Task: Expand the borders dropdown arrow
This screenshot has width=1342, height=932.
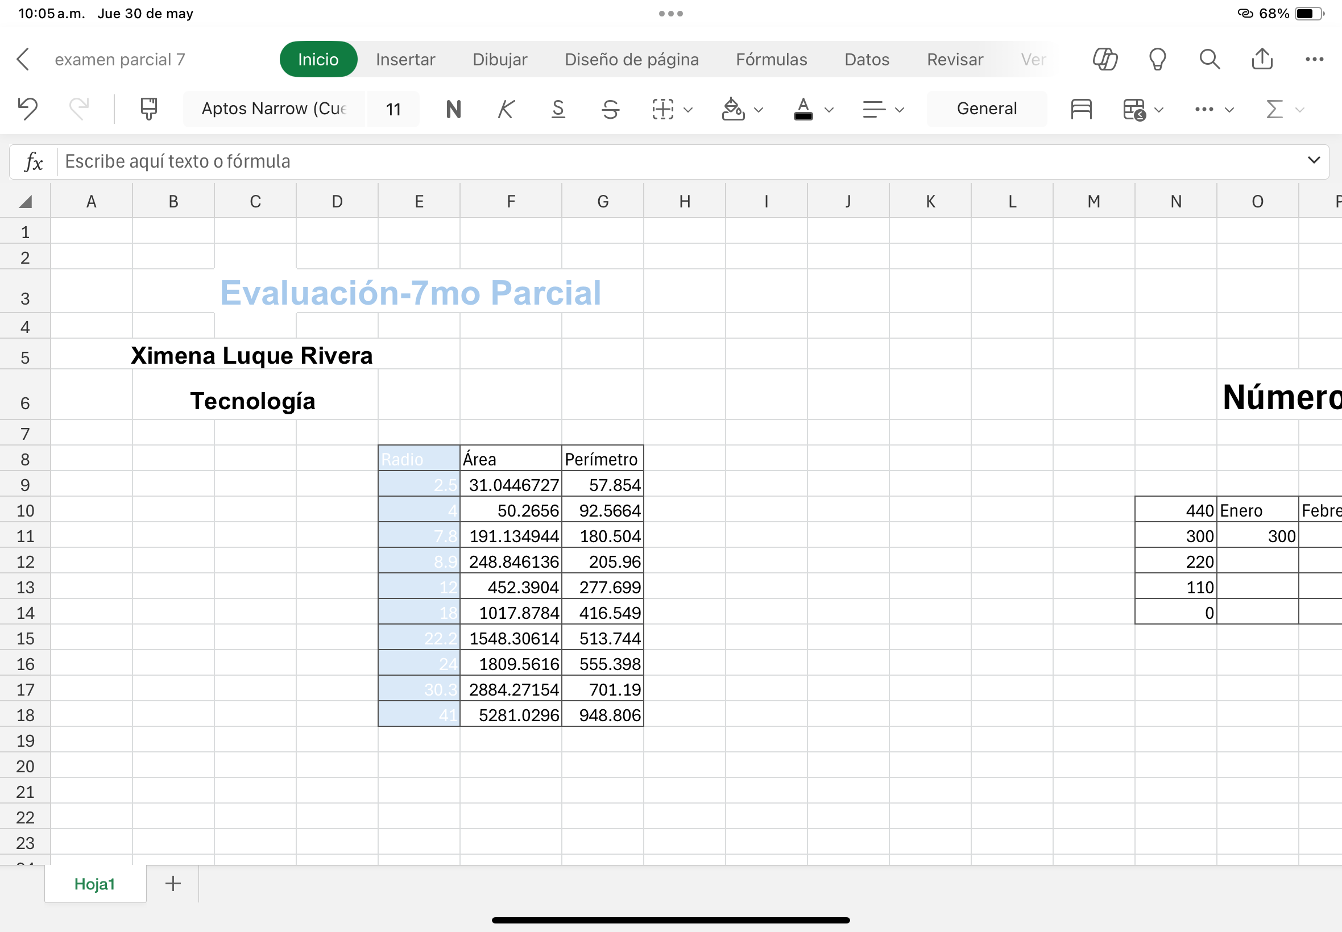Action: tap(688, 110)
